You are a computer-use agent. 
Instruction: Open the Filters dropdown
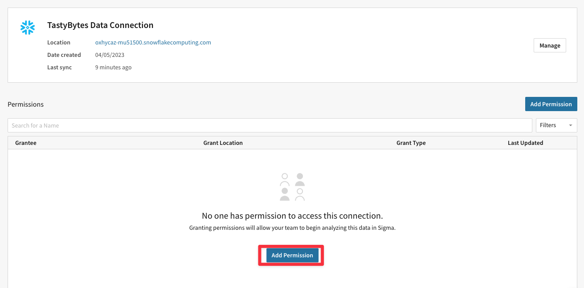pyautogui.click(x=556, y=125)
